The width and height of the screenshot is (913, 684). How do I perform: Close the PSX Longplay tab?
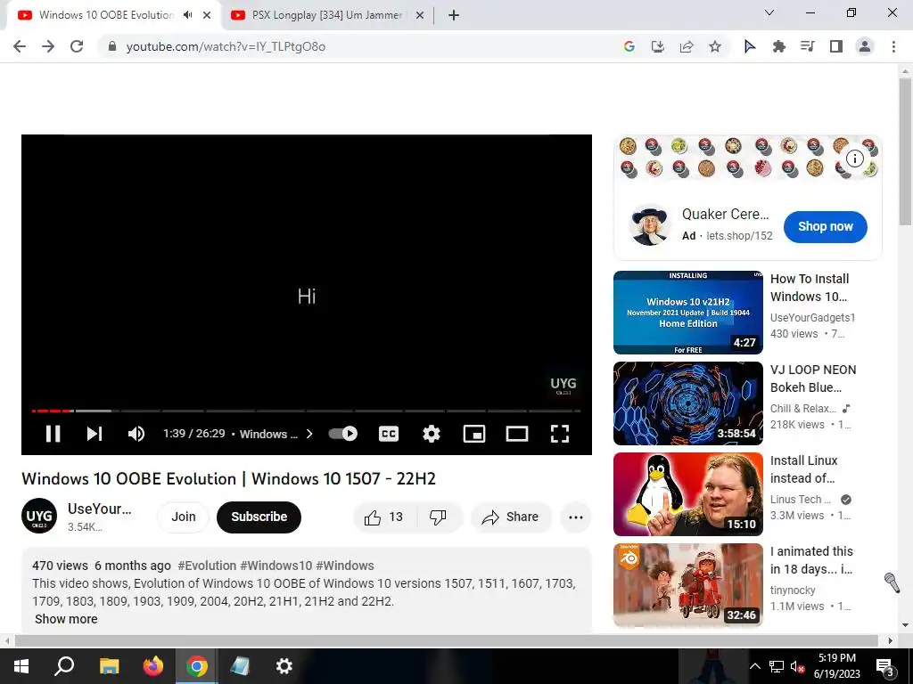click(420, 16)
